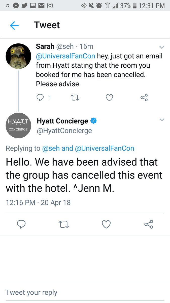Tap the Twitter notification status icon

pyautogui.click(x=24, y=6)
